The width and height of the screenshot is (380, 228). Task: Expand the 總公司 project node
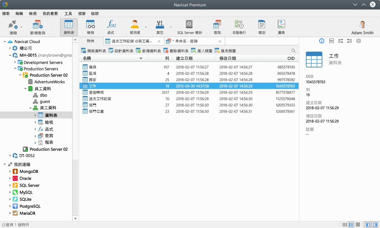click(x=10, y=48)
